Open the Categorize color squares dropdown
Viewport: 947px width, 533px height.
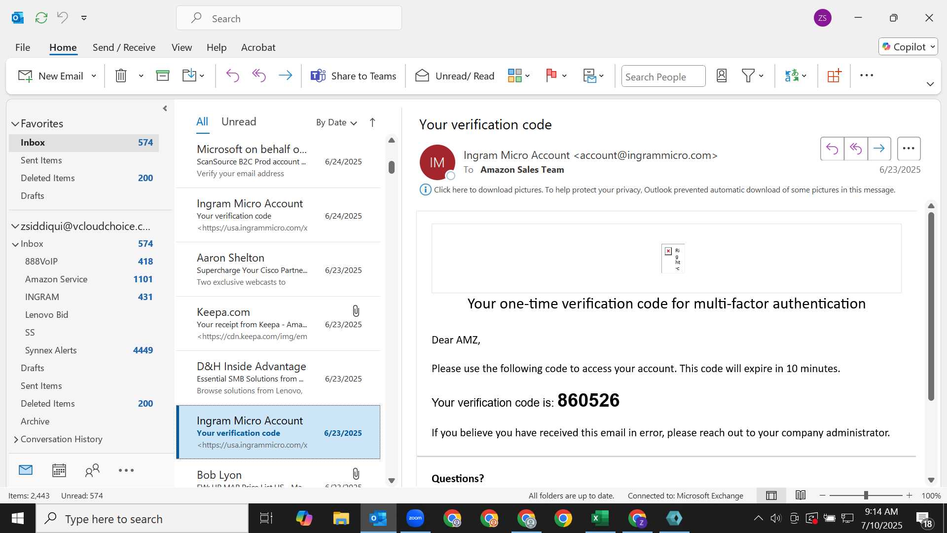(519, 76)
